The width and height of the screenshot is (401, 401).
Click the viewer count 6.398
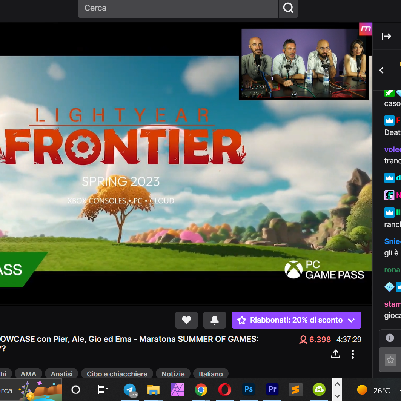(x=320, y=340)
